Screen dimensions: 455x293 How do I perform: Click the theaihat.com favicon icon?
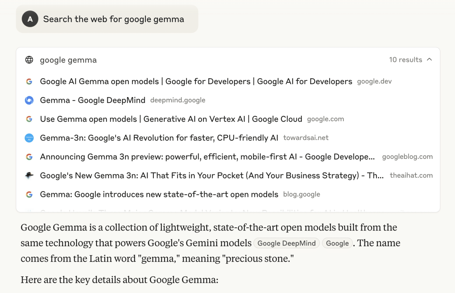(29, 176)
